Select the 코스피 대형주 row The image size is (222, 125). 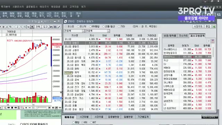click(111, 43)
